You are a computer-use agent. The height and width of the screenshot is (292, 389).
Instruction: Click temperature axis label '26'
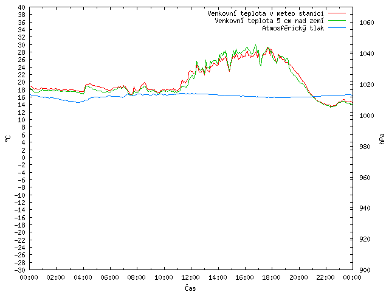pyautogui.click(x=22, y=60)
